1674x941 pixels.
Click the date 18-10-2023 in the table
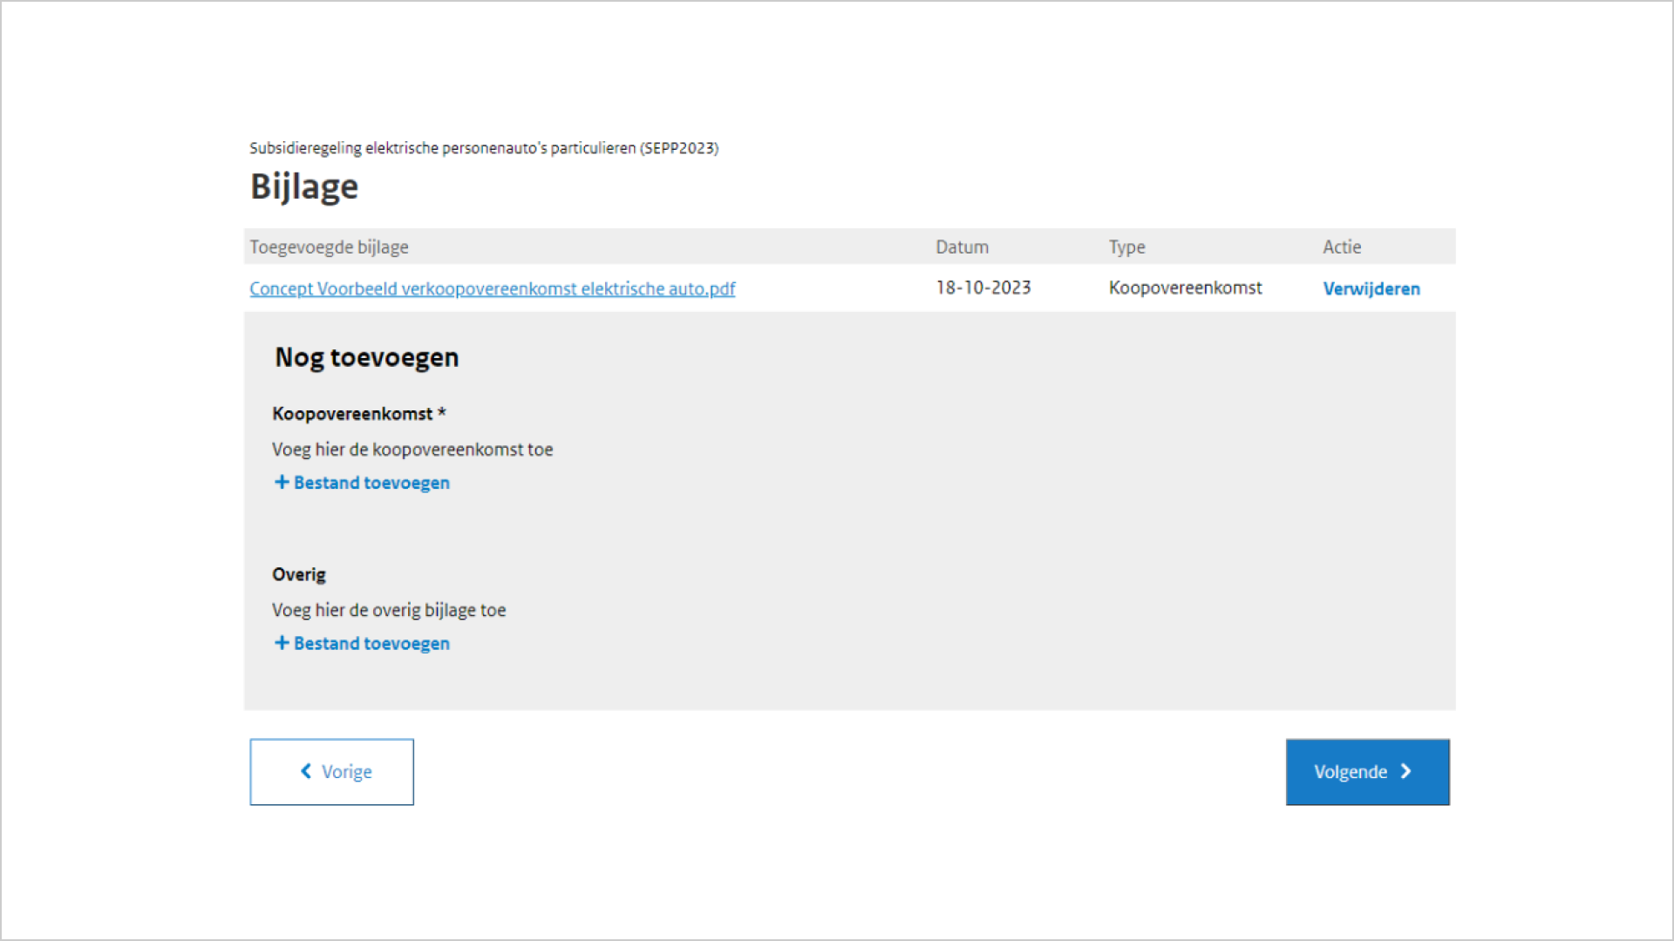[983, 288]
